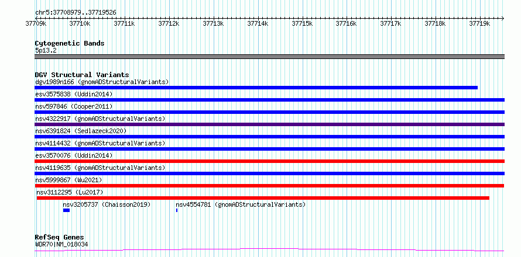This screenshot has width=521, height=257.
Task: Click the Cytogenetic Bands track title
Action: click(x=70, y=43)
